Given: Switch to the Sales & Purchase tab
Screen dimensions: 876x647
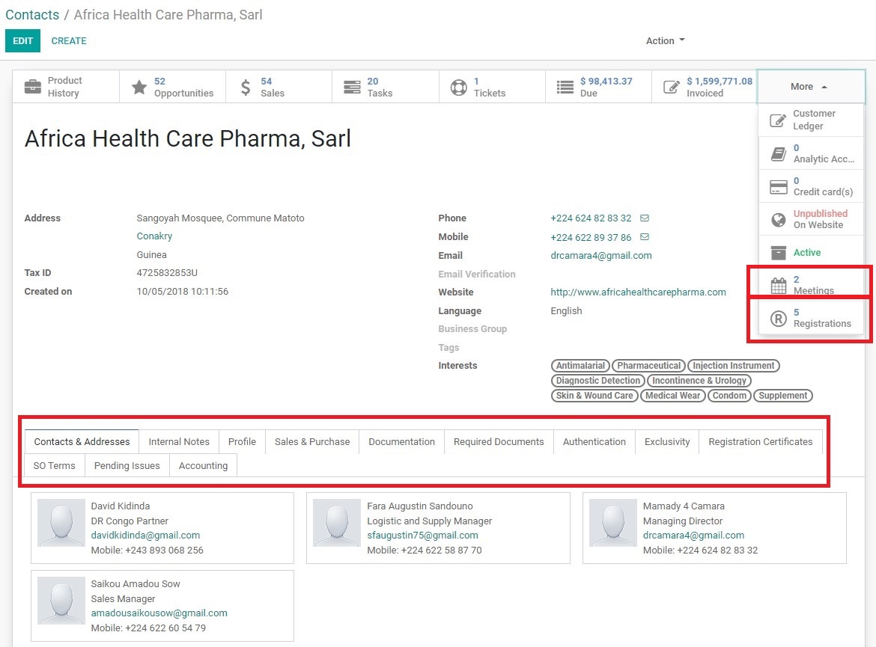Looking at the screenshot, I should (x=312, y=441).
